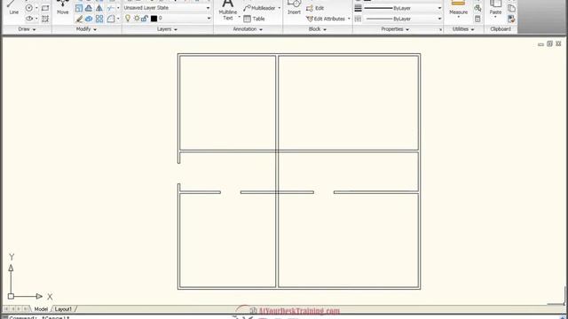Select the Rectangle draw tool
The height and width of the screenshot is (319, 568).
[x=45, y=8]
